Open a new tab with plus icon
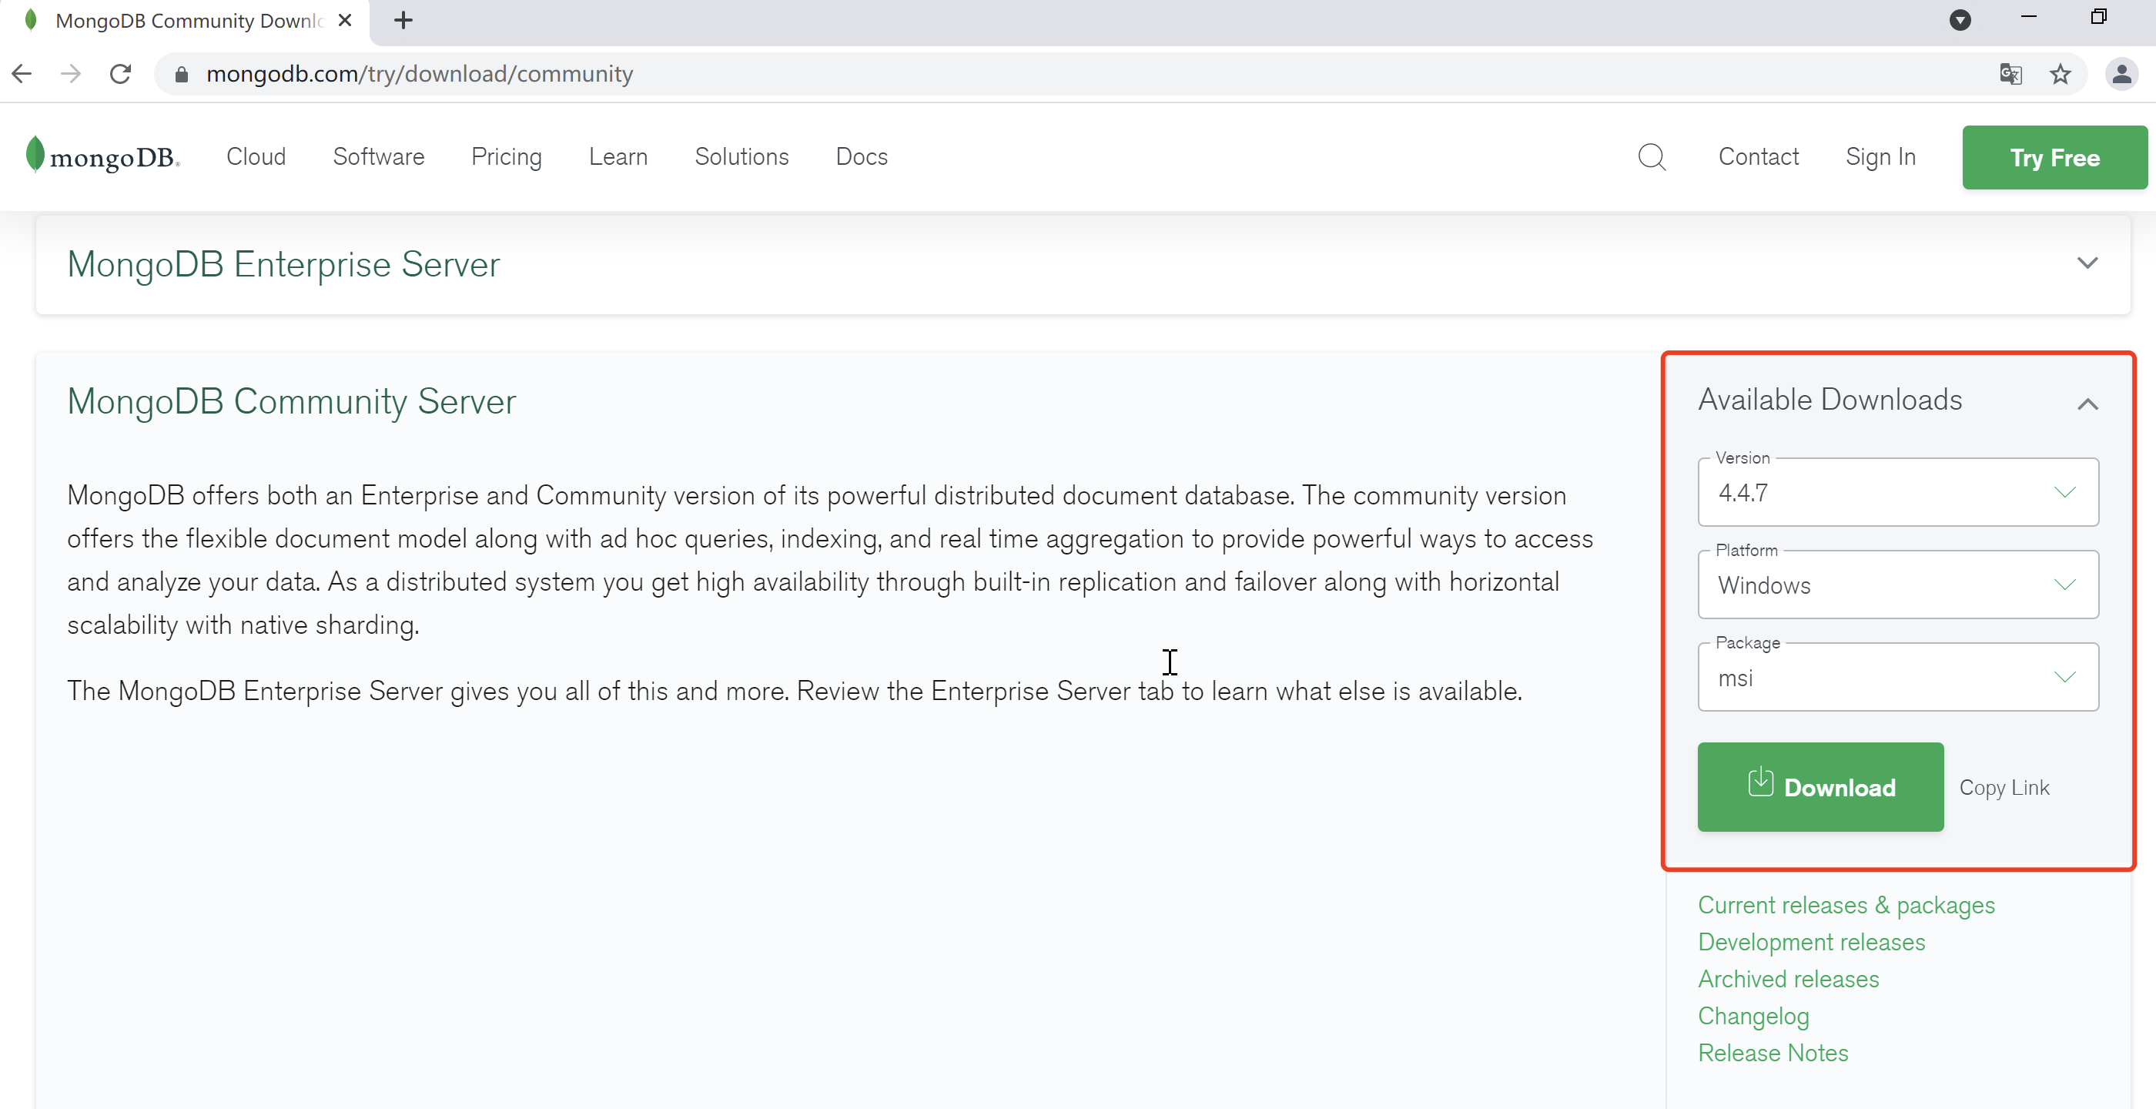Viewport: 2156px width, 1109px height. click(403, 20)
